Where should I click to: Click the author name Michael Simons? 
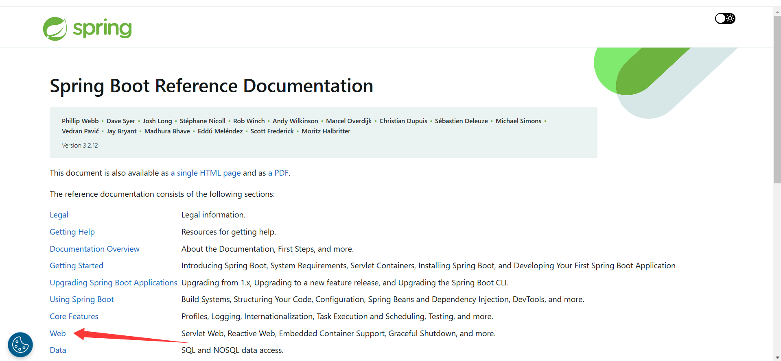[x=518, y=121]
